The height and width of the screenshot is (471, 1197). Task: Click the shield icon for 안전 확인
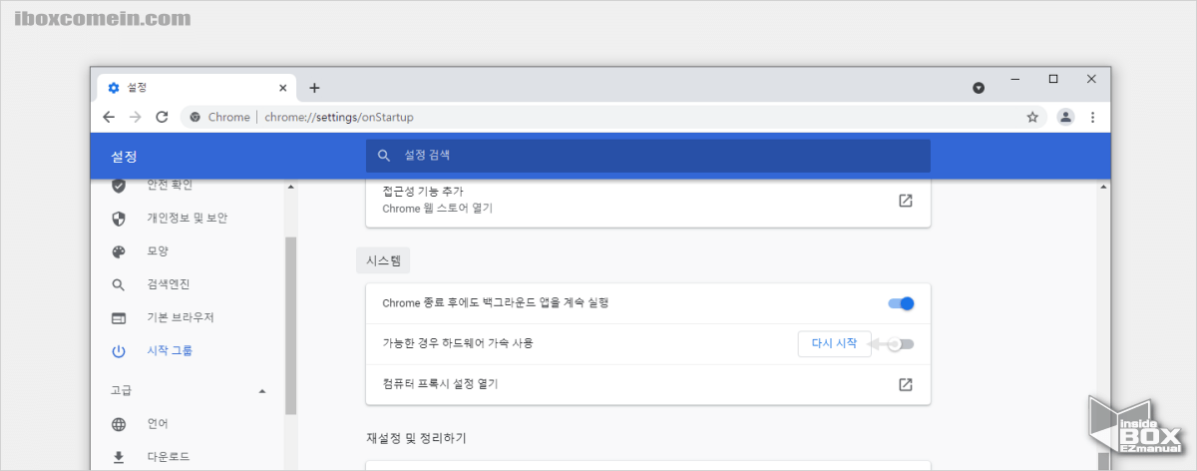[x=119, y=185]
